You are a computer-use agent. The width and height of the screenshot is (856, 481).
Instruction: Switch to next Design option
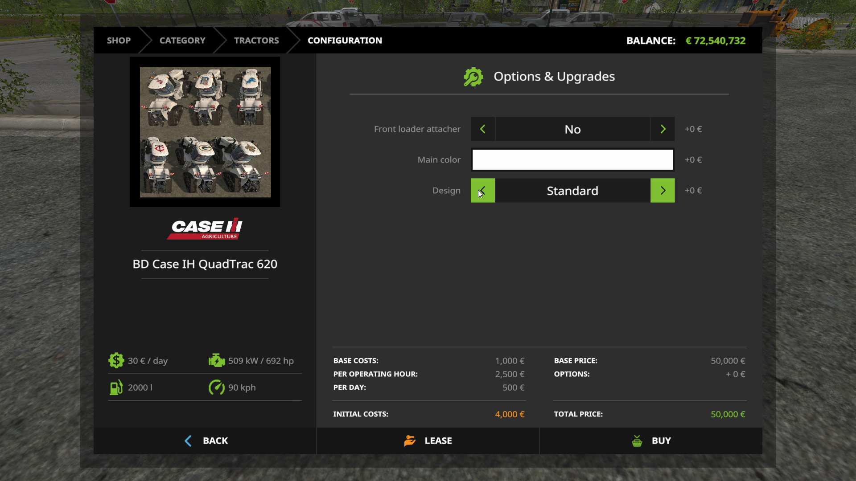coord(663,191)
